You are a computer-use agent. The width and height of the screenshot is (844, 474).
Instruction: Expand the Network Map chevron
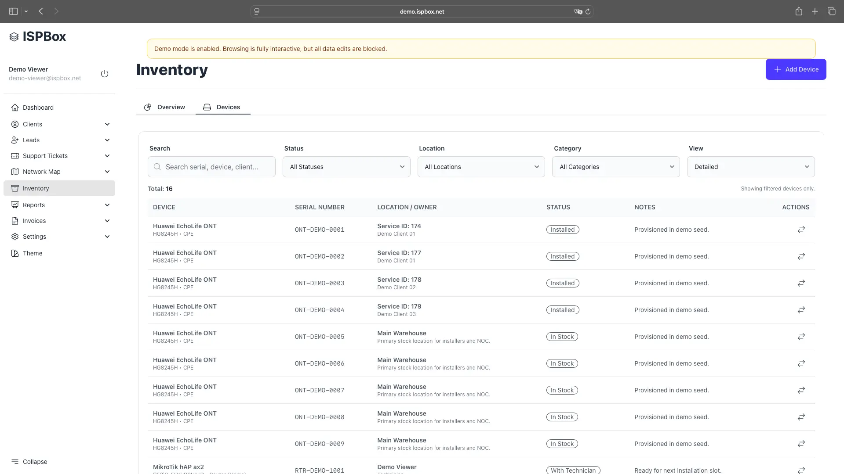point(107,172)
